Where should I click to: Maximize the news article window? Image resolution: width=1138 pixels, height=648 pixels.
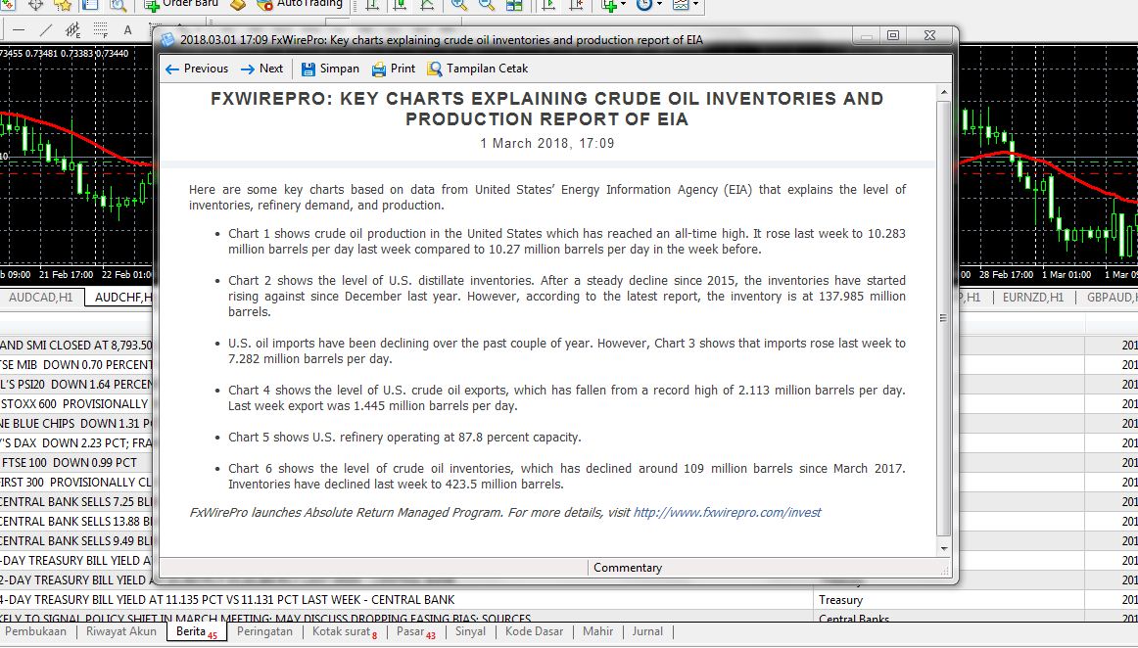(893, 35)
